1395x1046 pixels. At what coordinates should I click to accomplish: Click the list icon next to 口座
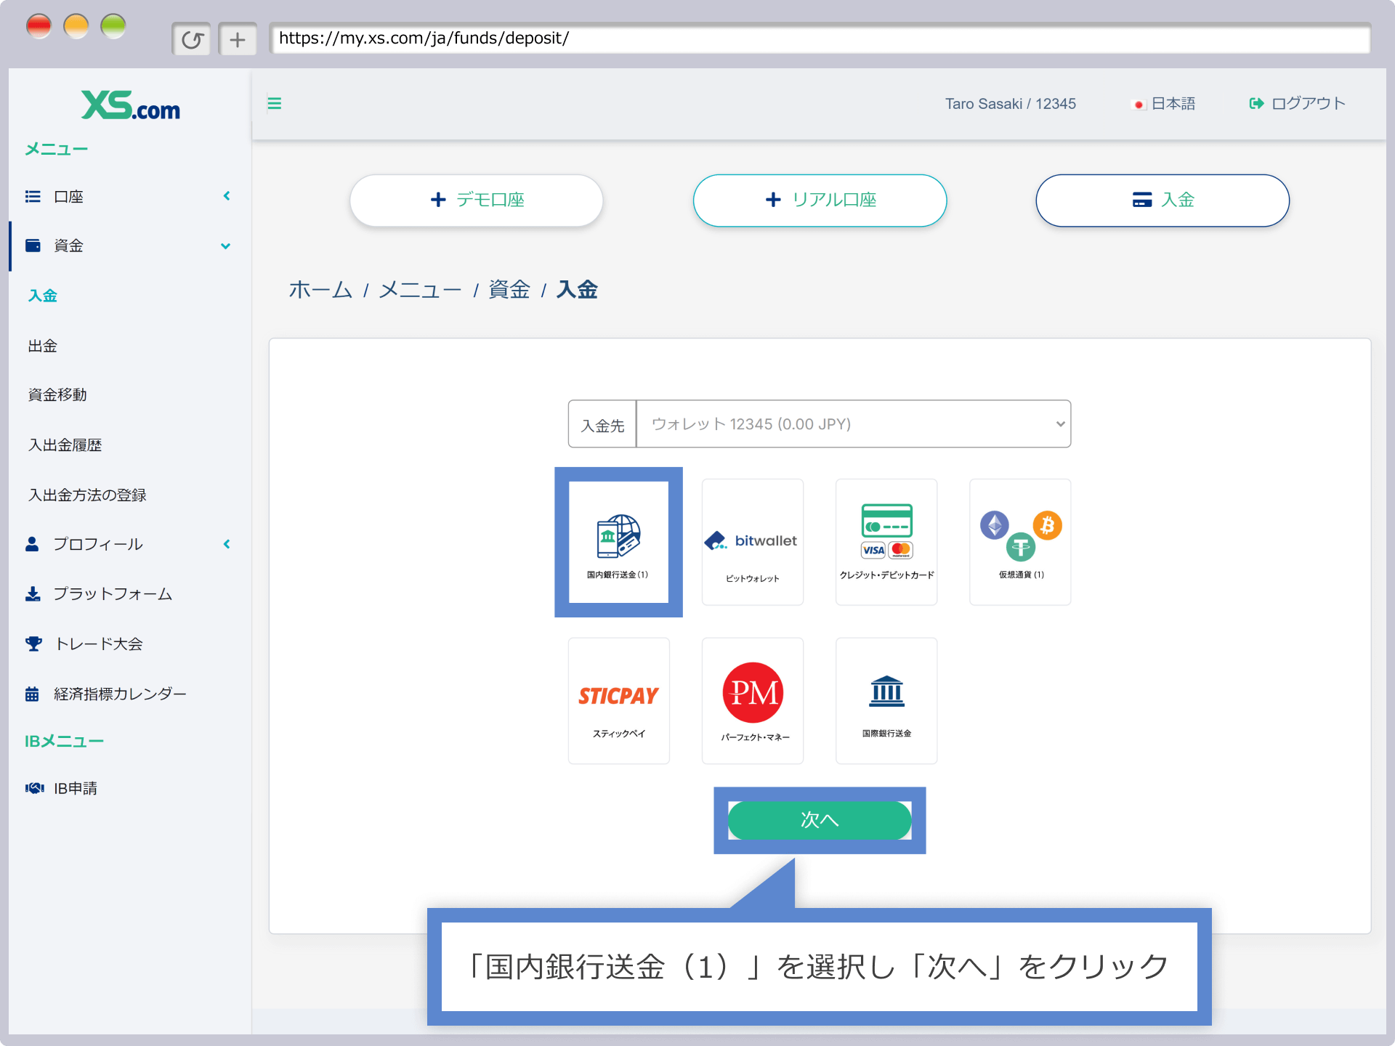(33, 196)
